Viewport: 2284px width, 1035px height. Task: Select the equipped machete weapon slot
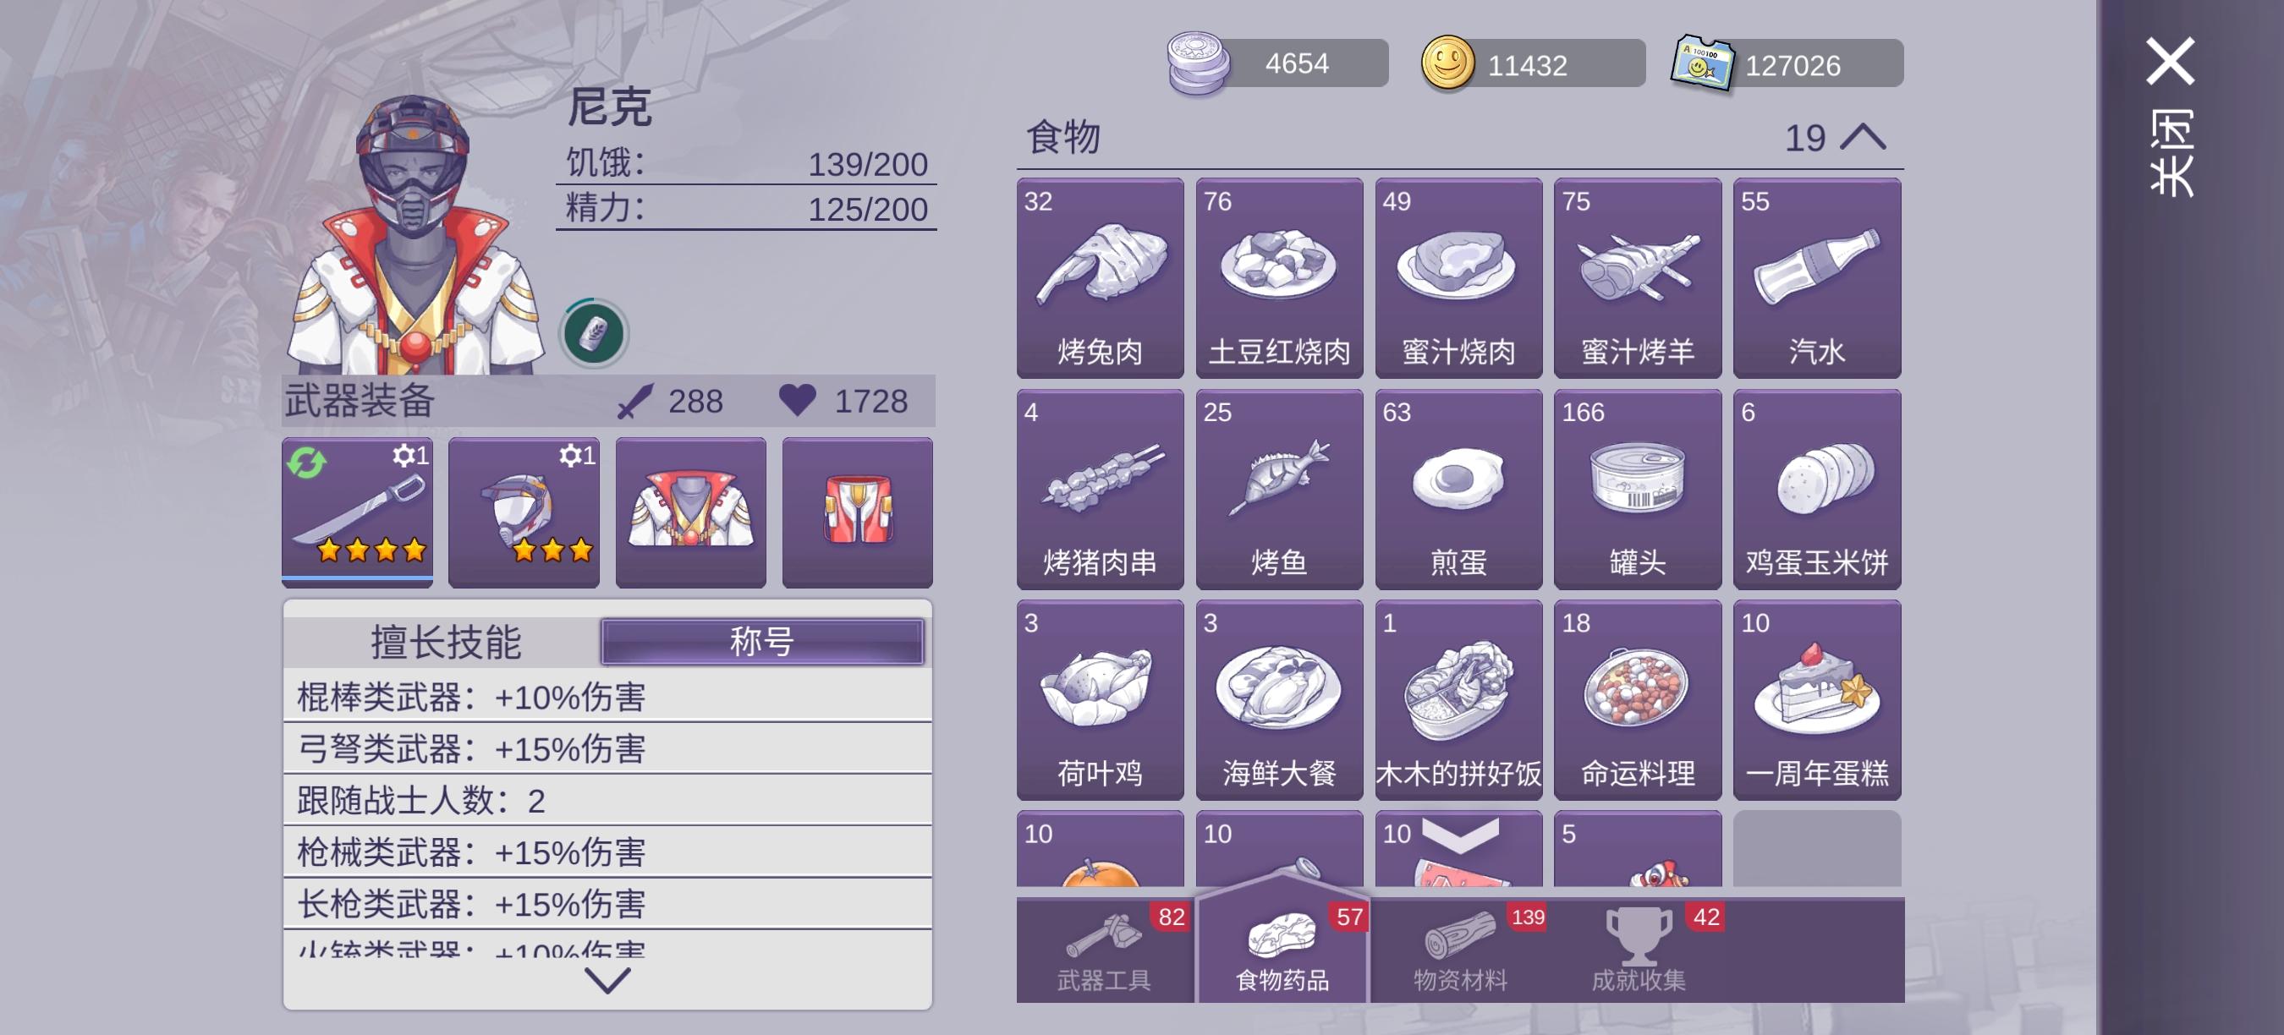coord(357,512)
